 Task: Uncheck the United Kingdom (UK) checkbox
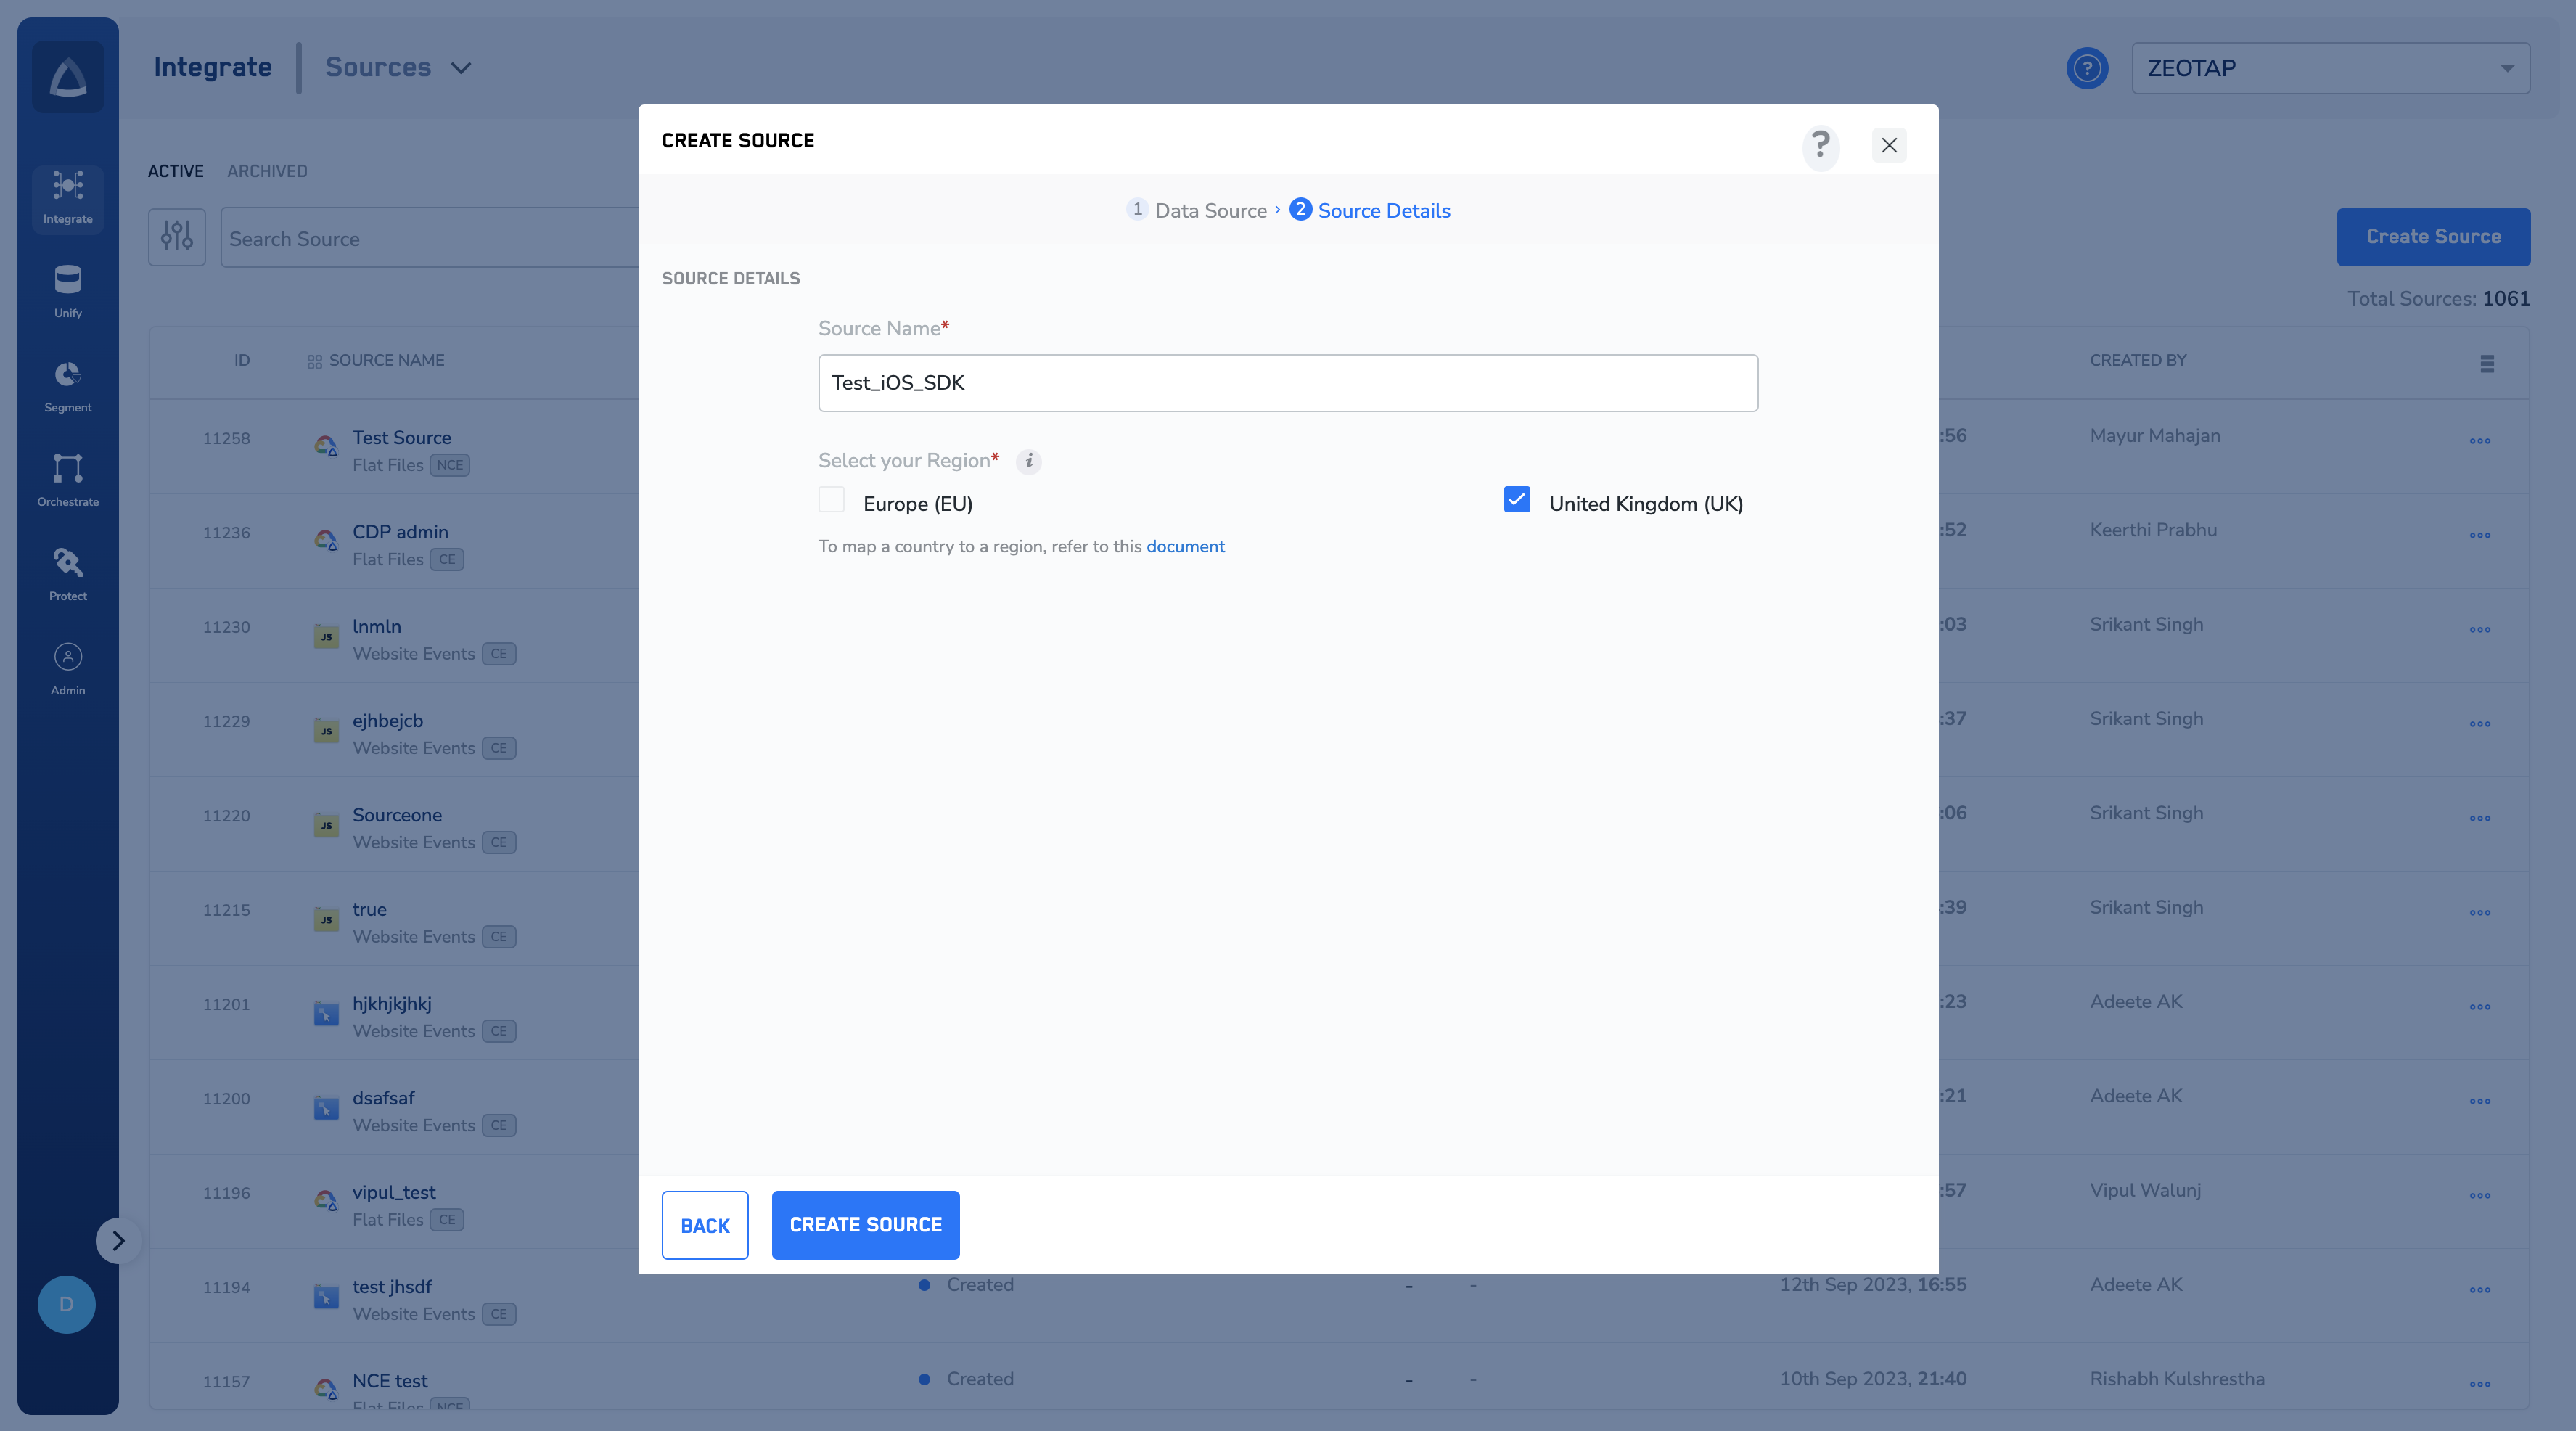[x=1517, y=499]
